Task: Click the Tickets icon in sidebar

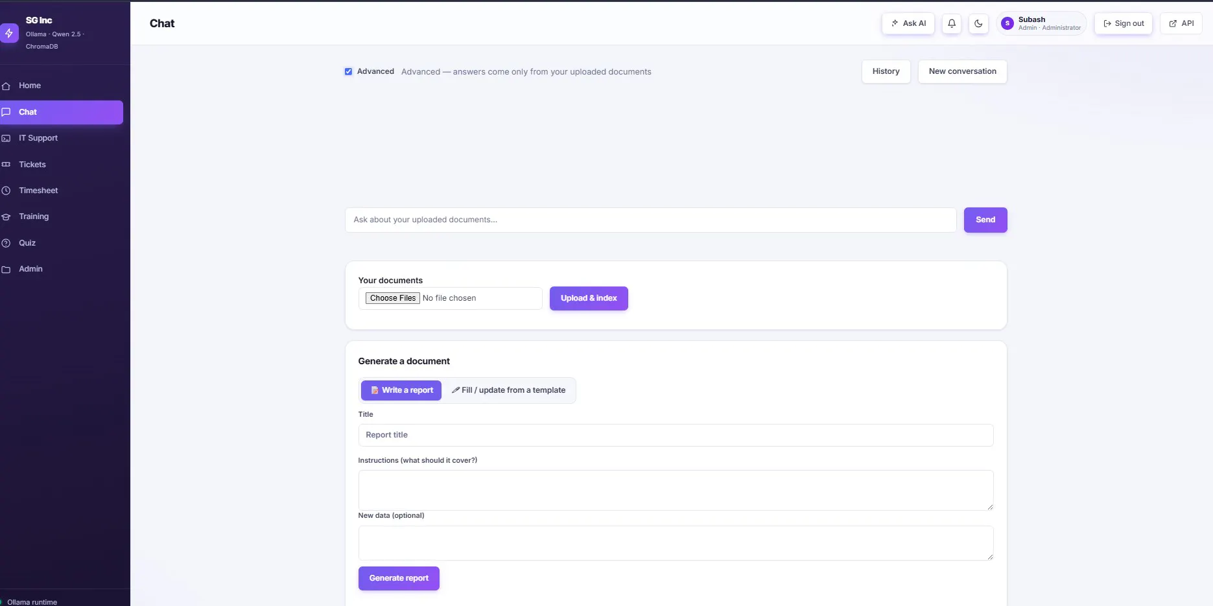Action: point(6,165)
